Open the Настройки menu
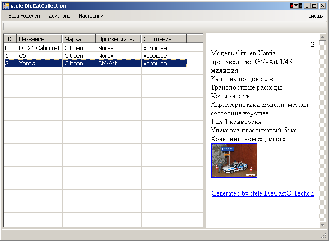Screen dimensions: 329x241 91,16
